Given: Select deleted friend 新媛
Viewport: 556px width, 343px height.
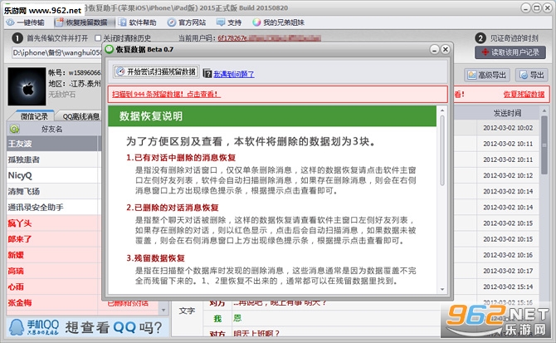Looking at the screenshot, I should tap(51, 255).
